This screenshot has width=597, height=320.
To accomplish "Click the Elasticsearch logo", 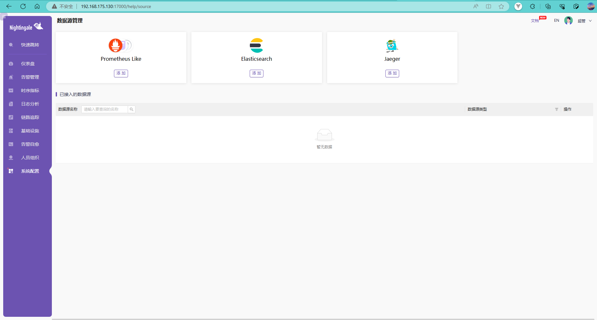I will pyautogui.click(x=256, y=45).
